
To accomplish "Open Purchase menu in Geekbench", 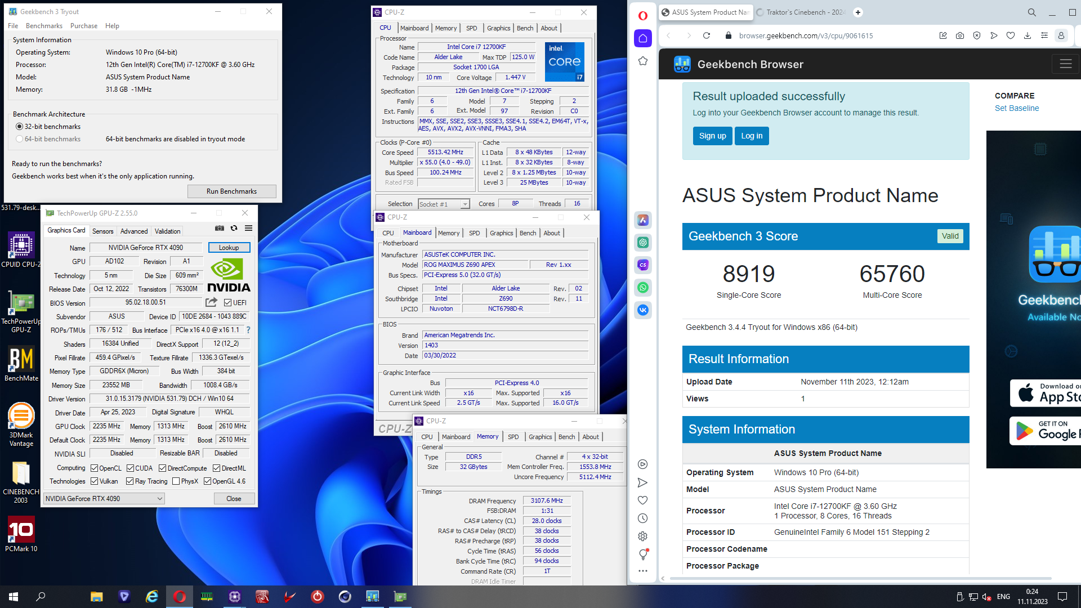I will point(84,26).
